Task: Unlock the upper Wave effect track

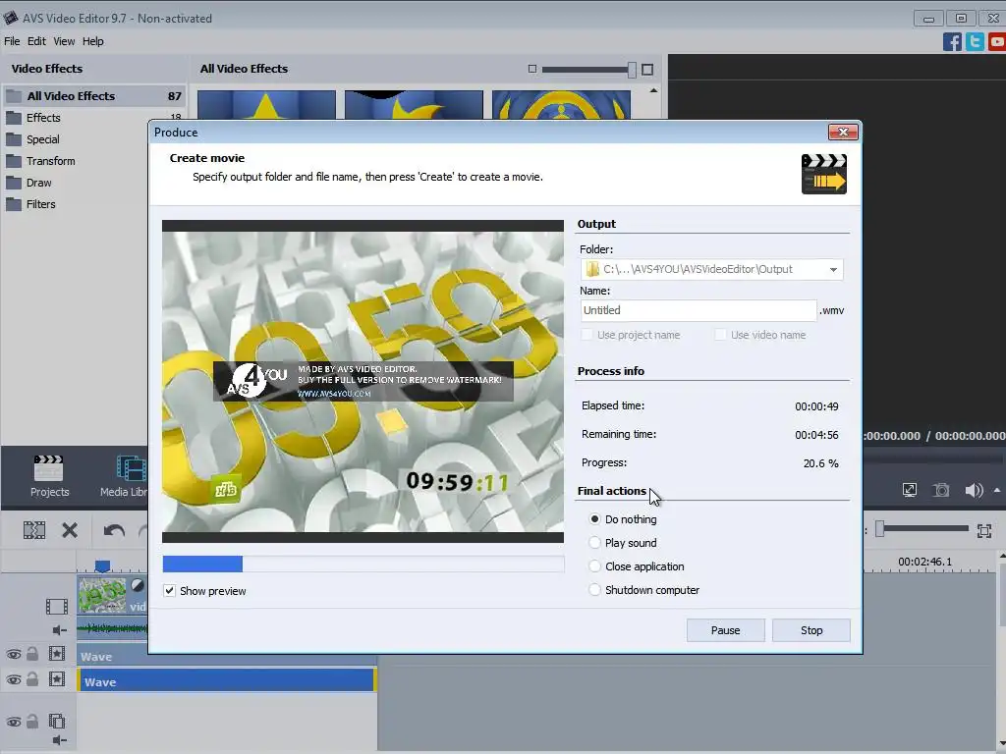Action: (32, 654)
